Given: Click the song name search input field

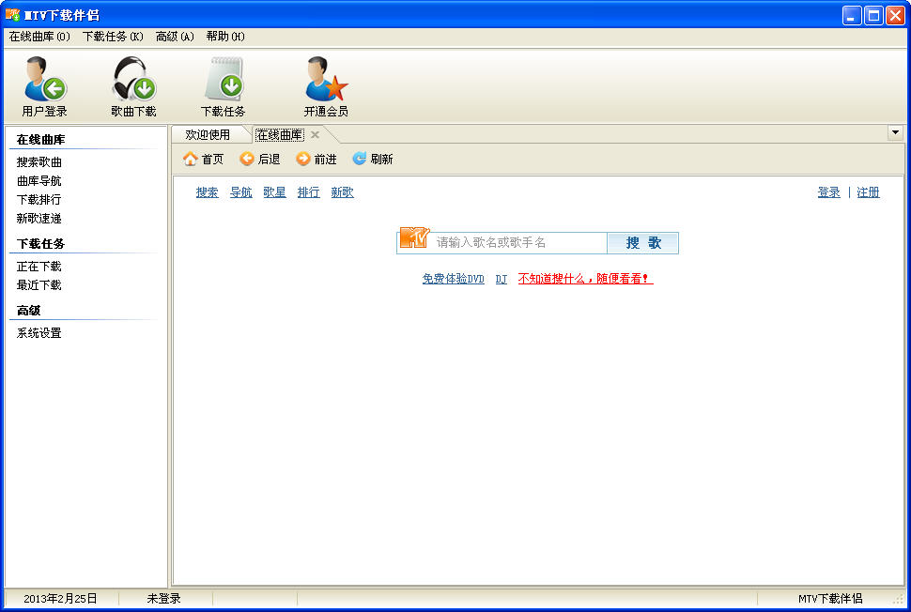Looking at the screenshot, I should click(x=518, y=243).
